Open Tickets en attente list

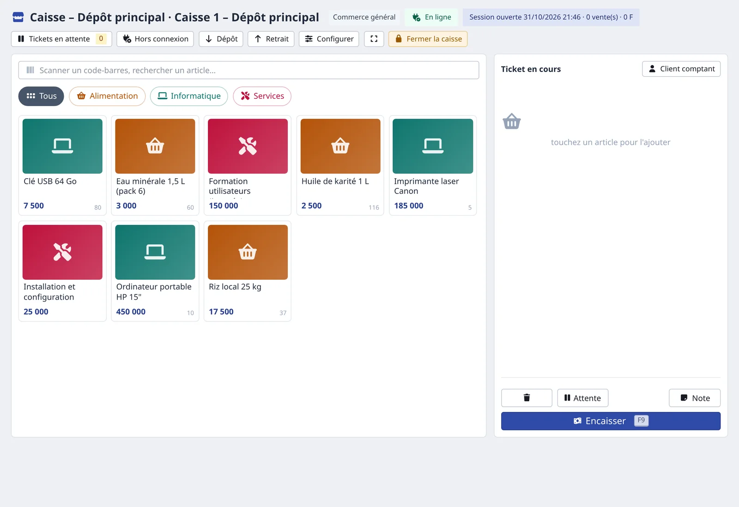click(x=62, y=39)
